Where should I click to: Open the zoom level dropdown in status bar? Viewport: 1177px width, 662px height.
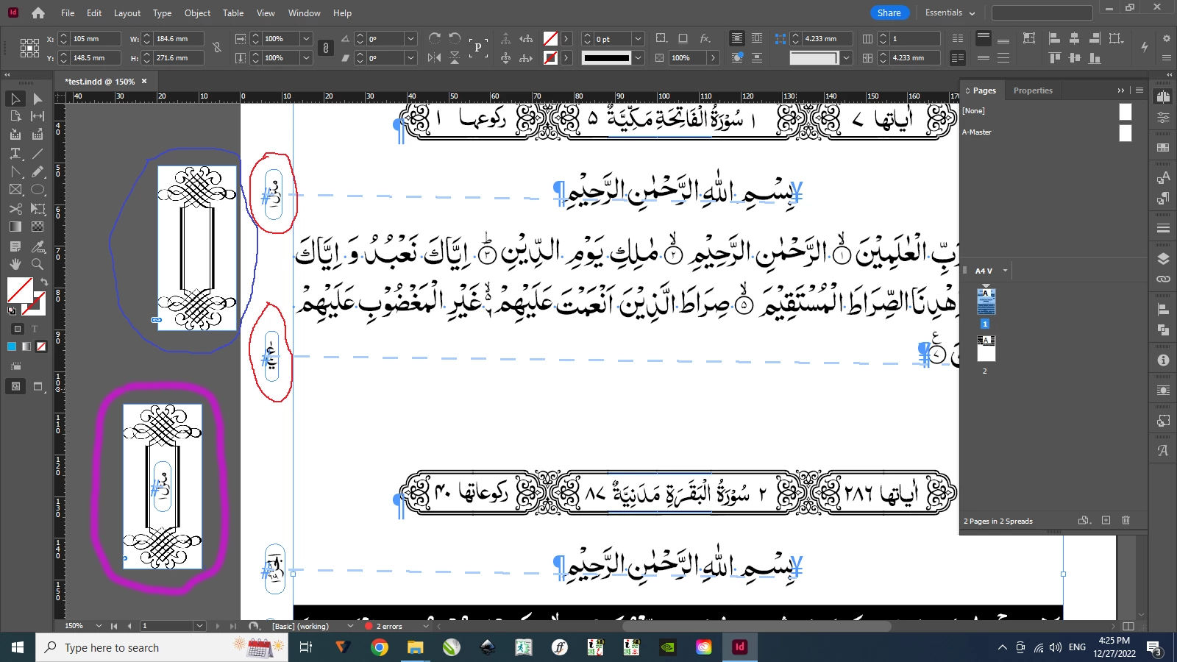click(99, 626)
